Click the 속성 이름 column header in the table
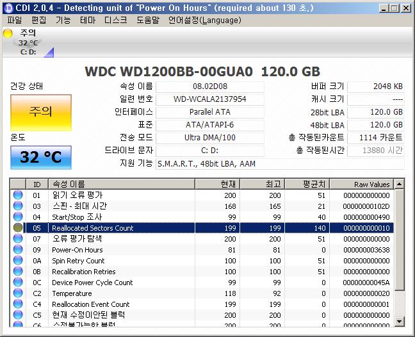415x337 pixels. click(122, 184)
